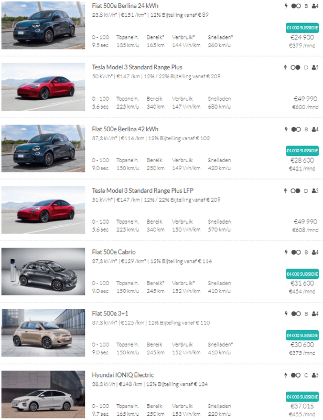Toggle the circles indicator on Fiat 500e 3+1 card
The image size is (323, 420).
pos(296,314)
